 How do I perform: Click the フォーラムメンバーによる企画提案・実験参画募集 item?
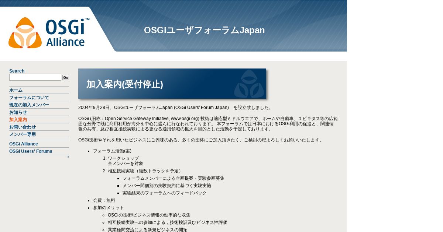click(174, 178)
